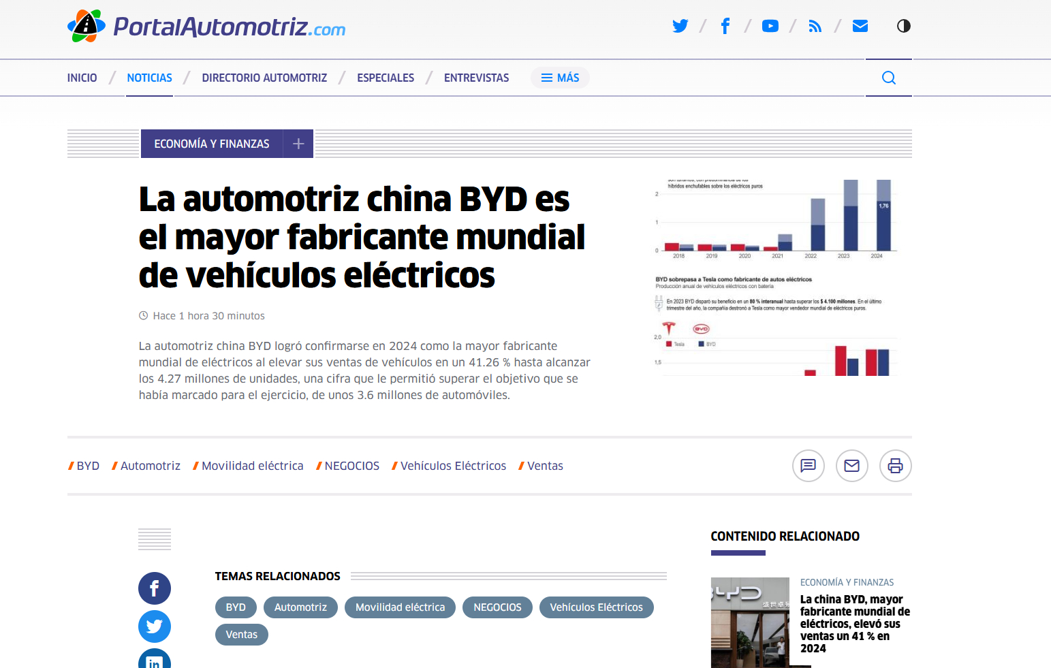This screenshot has width=1051, height=668.
Task: Open the comments speech bubble icon
Action: tap(809, 466)
